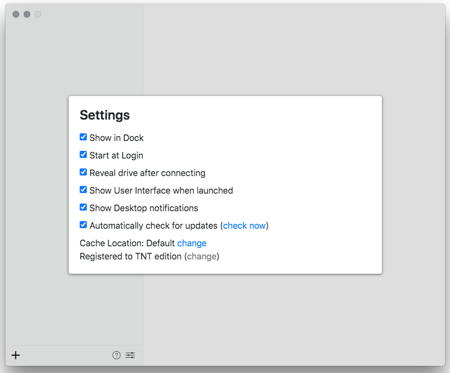Minimize the window using the title bar button
This screenshot has width=450, height=373.
coord(27,14)
